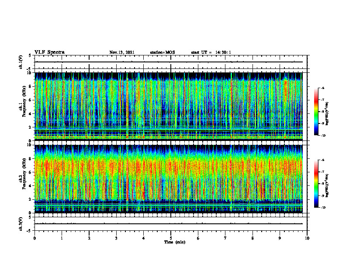Click the "ch.3(V)" waveform axis label
The image size is (346, 267).
coord(21,224)
